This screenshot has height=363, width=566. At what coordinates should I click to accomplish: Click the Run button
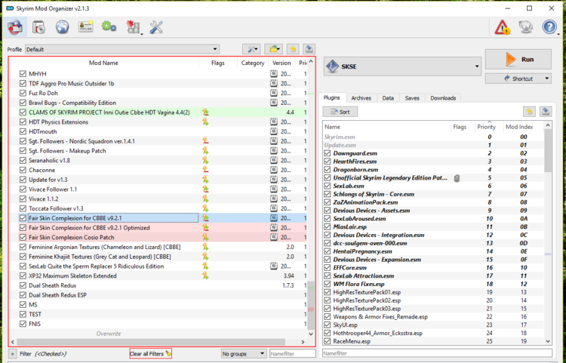(x=518, y=59)
